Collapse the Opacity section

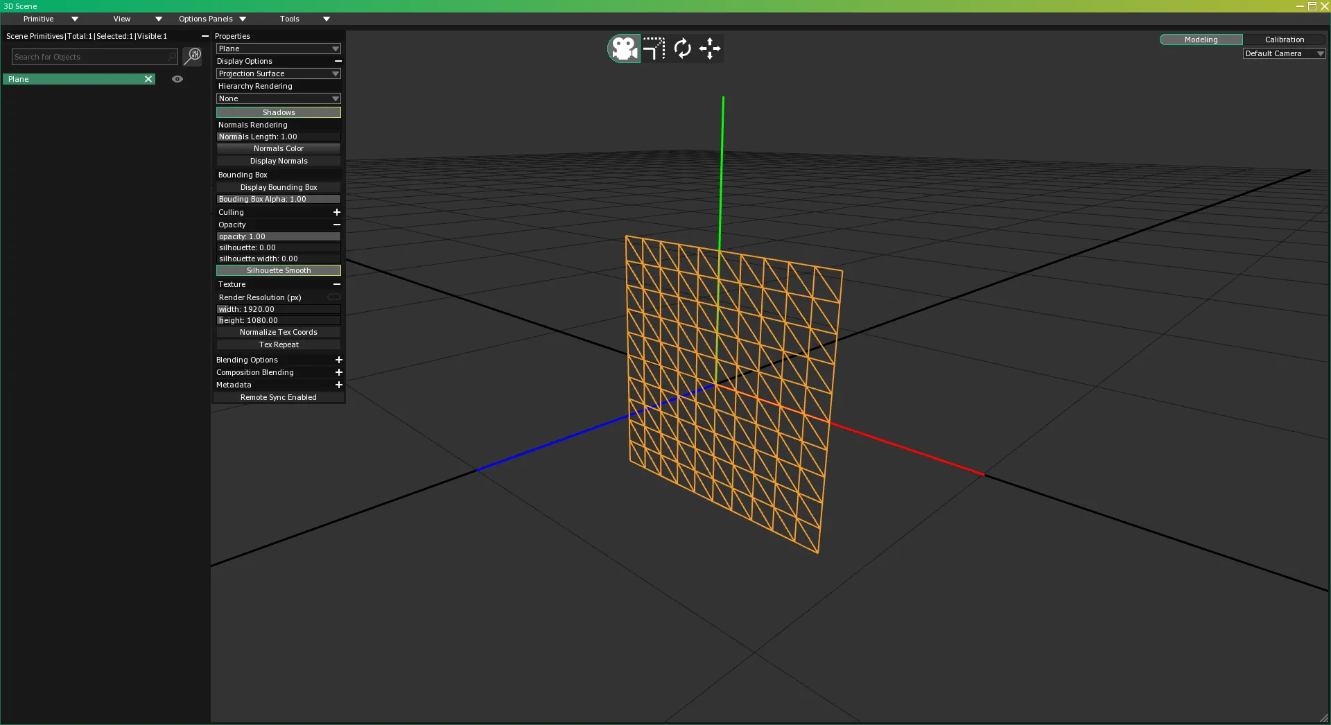[337, 225]
